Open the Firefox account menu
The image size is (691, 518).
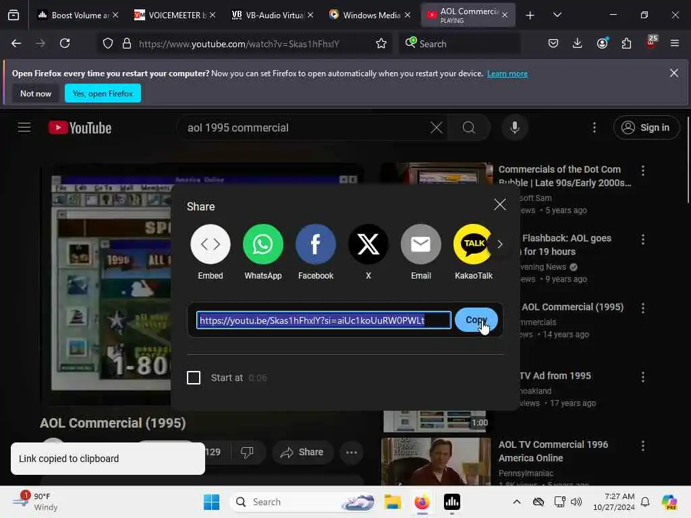click(x=602, y=43)
